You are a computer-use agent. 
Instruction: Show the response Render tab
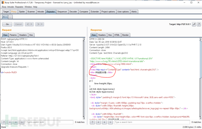tap(125, 35)
